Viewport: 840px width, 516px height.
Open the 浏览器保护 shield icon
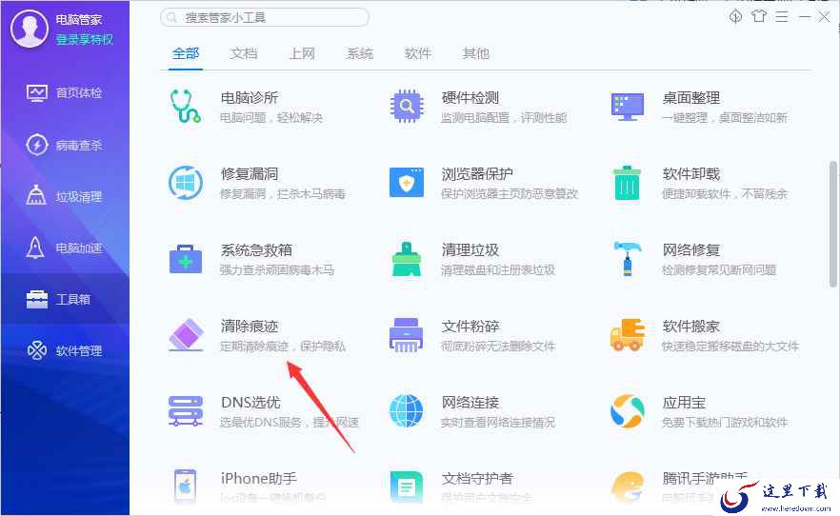coord(407,183)
